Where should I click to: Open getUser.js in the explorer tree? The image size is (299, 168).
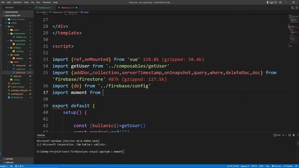coord(20,44)
